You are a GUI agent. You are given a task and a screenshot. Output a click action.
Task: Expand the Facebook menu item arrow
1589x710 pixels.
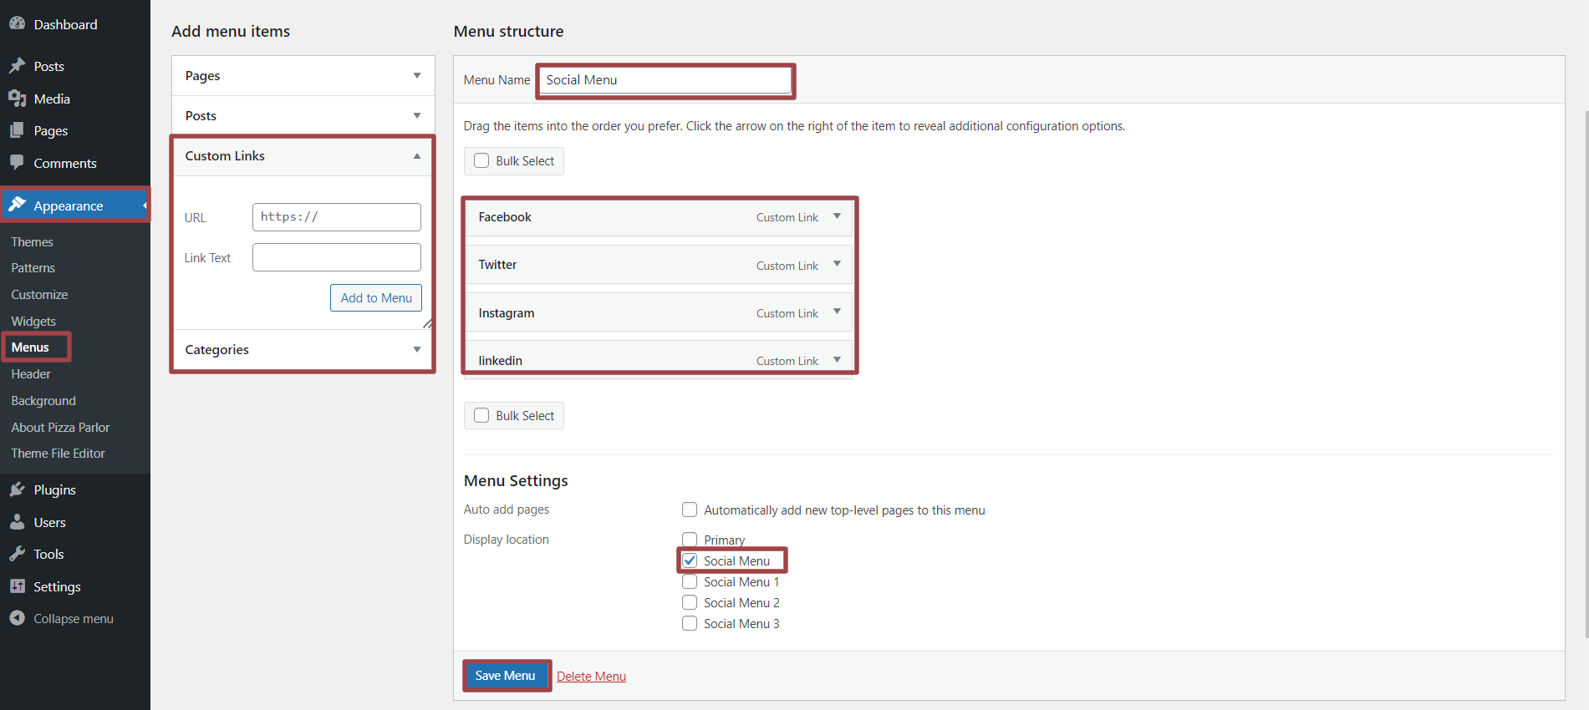click(x=837, y=216)
